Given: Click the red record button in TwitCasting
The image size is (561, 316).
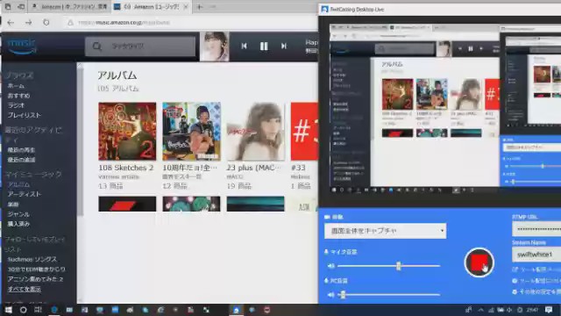Looking at the screenshot, I should (x=479, y=262).
